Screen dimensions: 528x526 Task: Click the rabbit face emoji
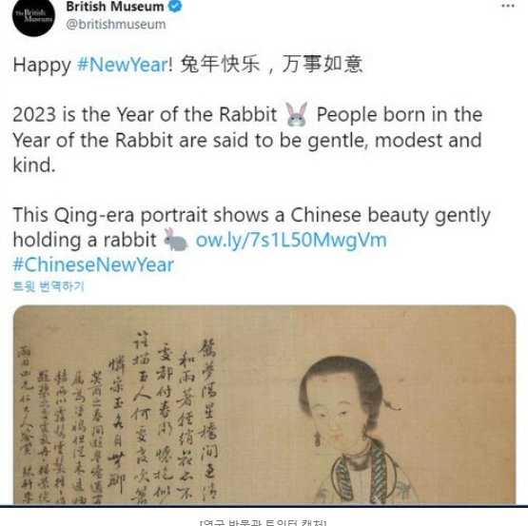coord(296,114)
